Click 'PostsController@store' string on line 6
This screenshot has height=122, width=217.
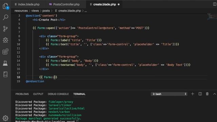tap(96, 28)
